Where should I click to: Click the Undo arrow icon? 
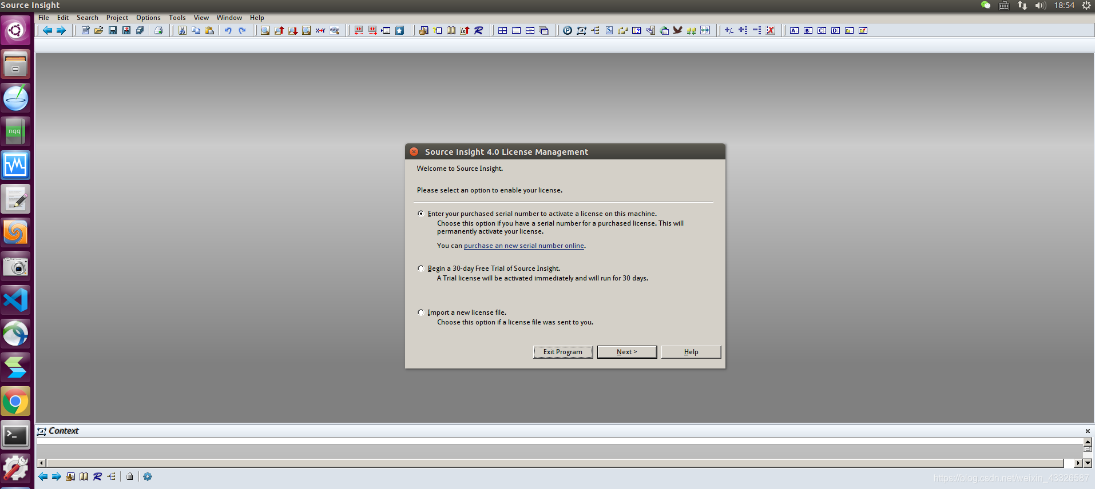228,30
